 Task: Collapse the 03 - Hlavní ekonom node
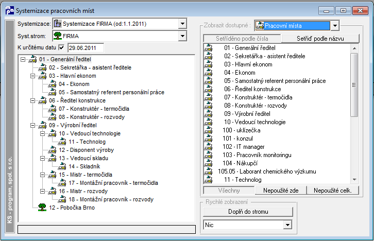click(32, 76)
